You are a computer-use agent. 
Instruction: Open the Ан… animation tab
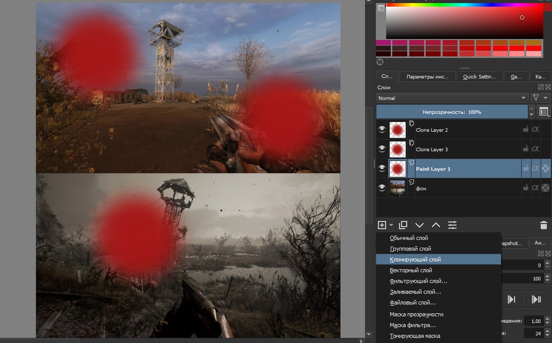[x=540, y=243]
